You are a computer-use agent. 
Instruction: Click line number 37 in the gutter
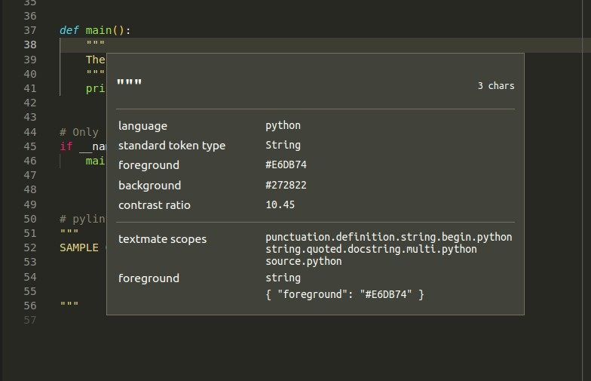pos(30,31)
